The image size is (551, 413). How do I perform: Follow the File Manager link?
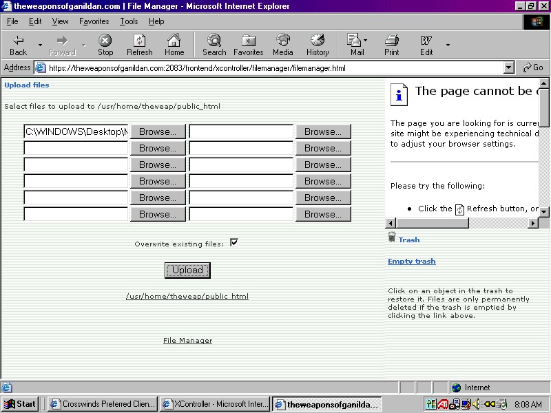pos(187,341)
